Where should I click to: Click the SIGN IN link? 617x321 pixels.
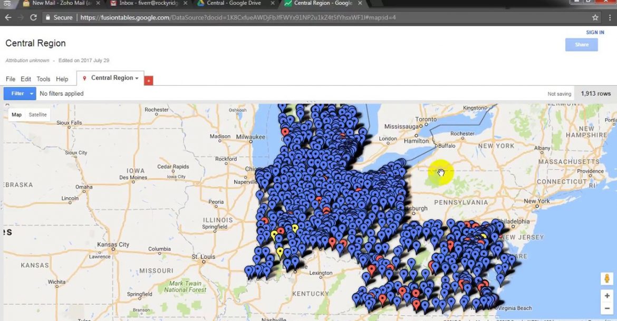pos(595,33)
